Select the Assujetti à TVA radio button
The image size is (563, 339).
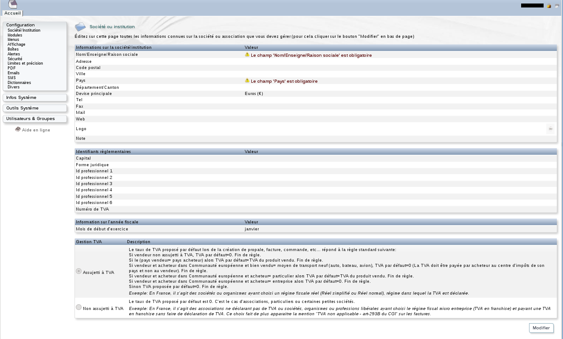(79, 271)
